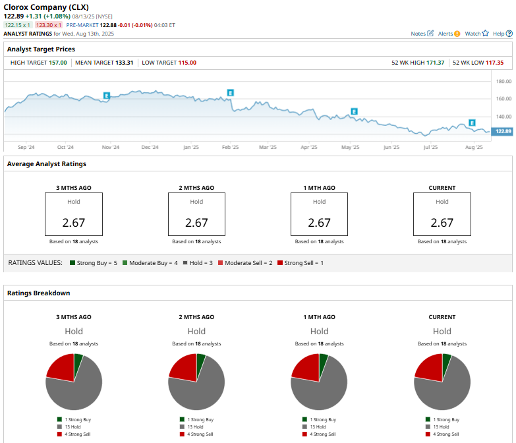Screen dimensions: 516x443
Task: Click the Ratings Breakdown heading
Action: 38,293
